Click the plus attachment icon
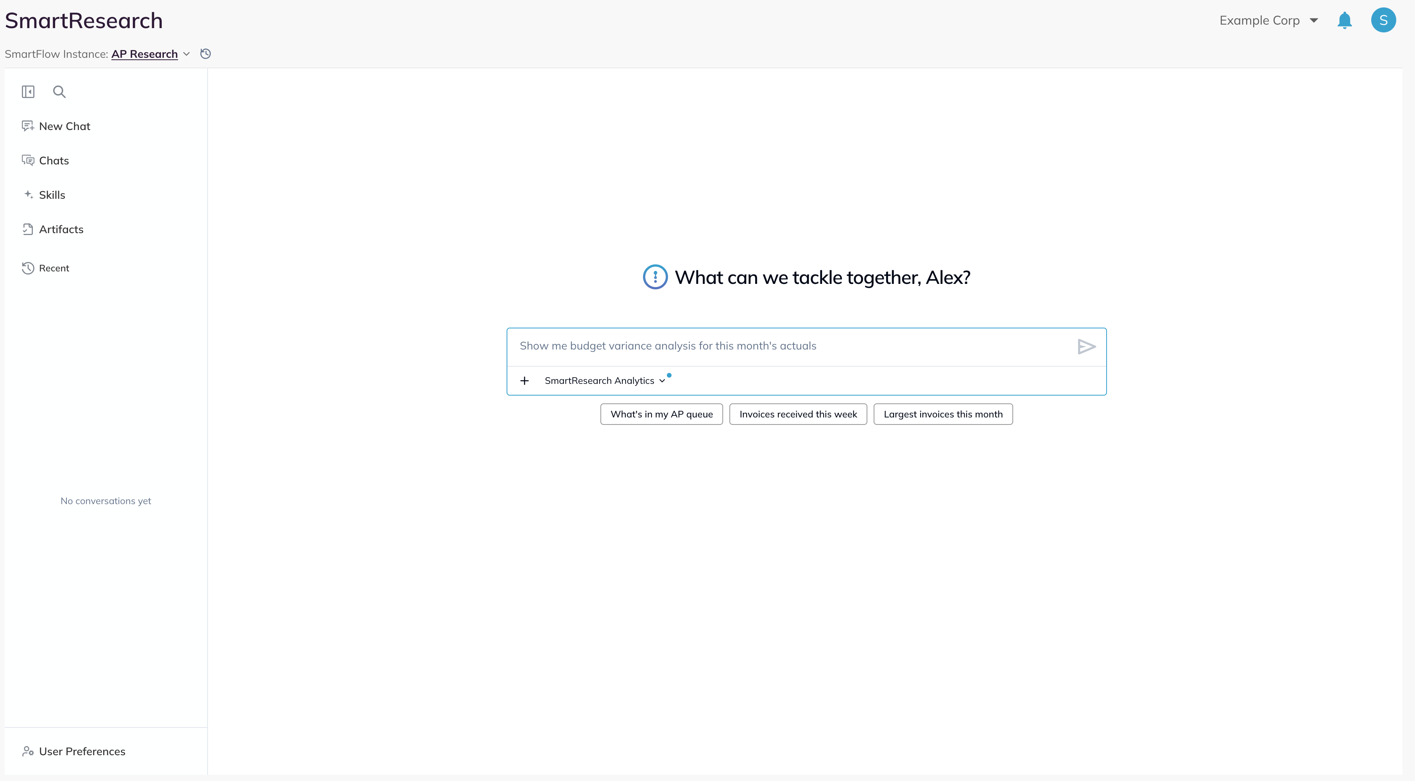This screenshot has height=781, width=1415. click(x=524, y=380)
